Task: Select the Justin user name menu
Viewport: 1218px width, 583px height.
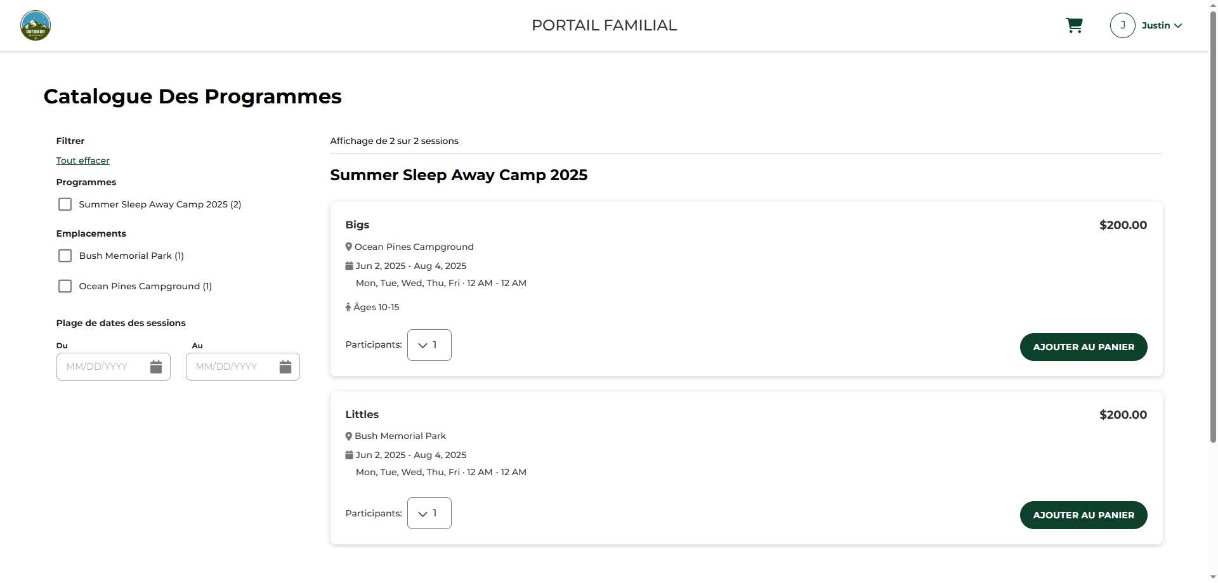Action: [x=1156, y=25]
